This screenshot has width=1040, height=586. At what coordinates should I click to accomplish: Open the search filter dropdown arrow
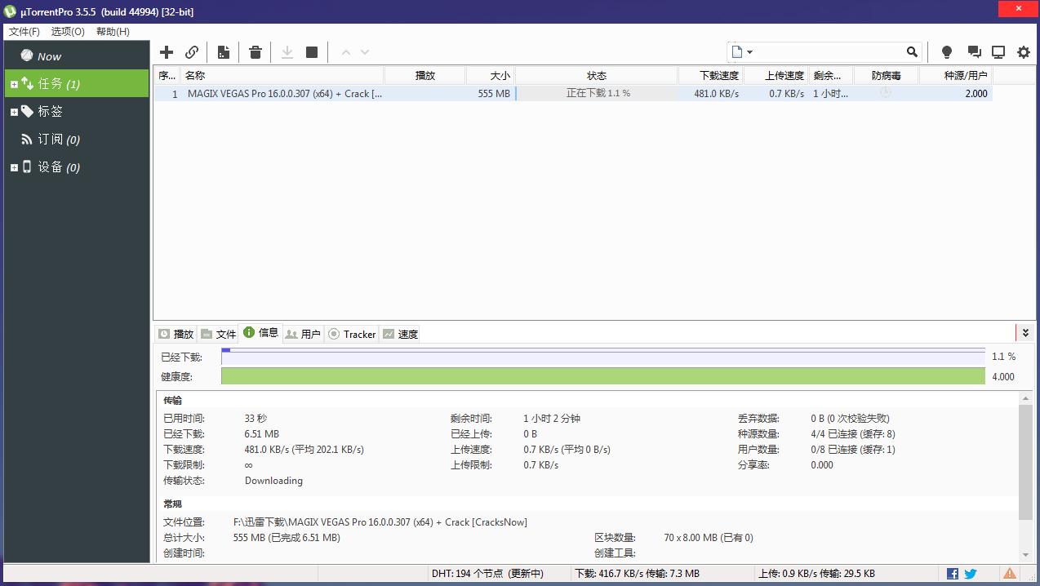tap(748, 51)
